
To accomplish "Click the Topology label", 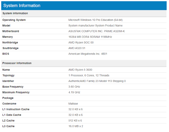I will pos(8,76).
